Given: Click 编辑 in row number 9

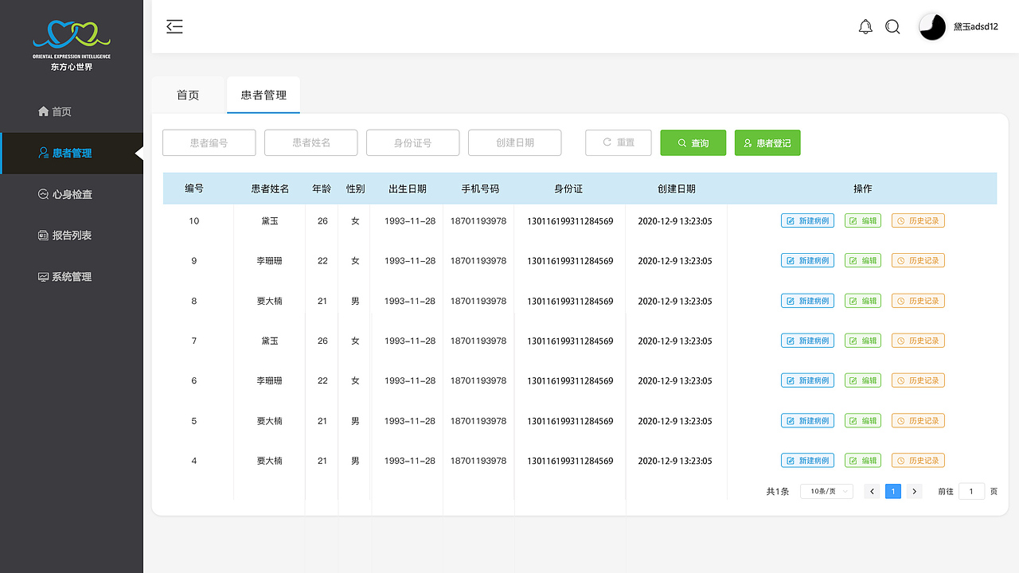Looking at the screenshot, I should (x=863, y=260).
